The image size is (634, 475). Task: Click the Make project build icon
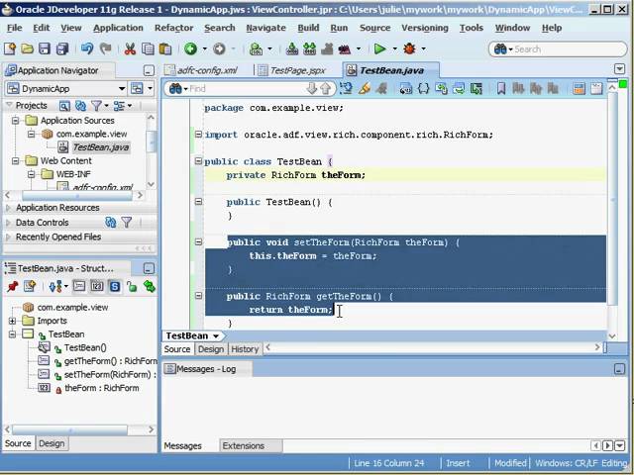(x=292, y=48)
